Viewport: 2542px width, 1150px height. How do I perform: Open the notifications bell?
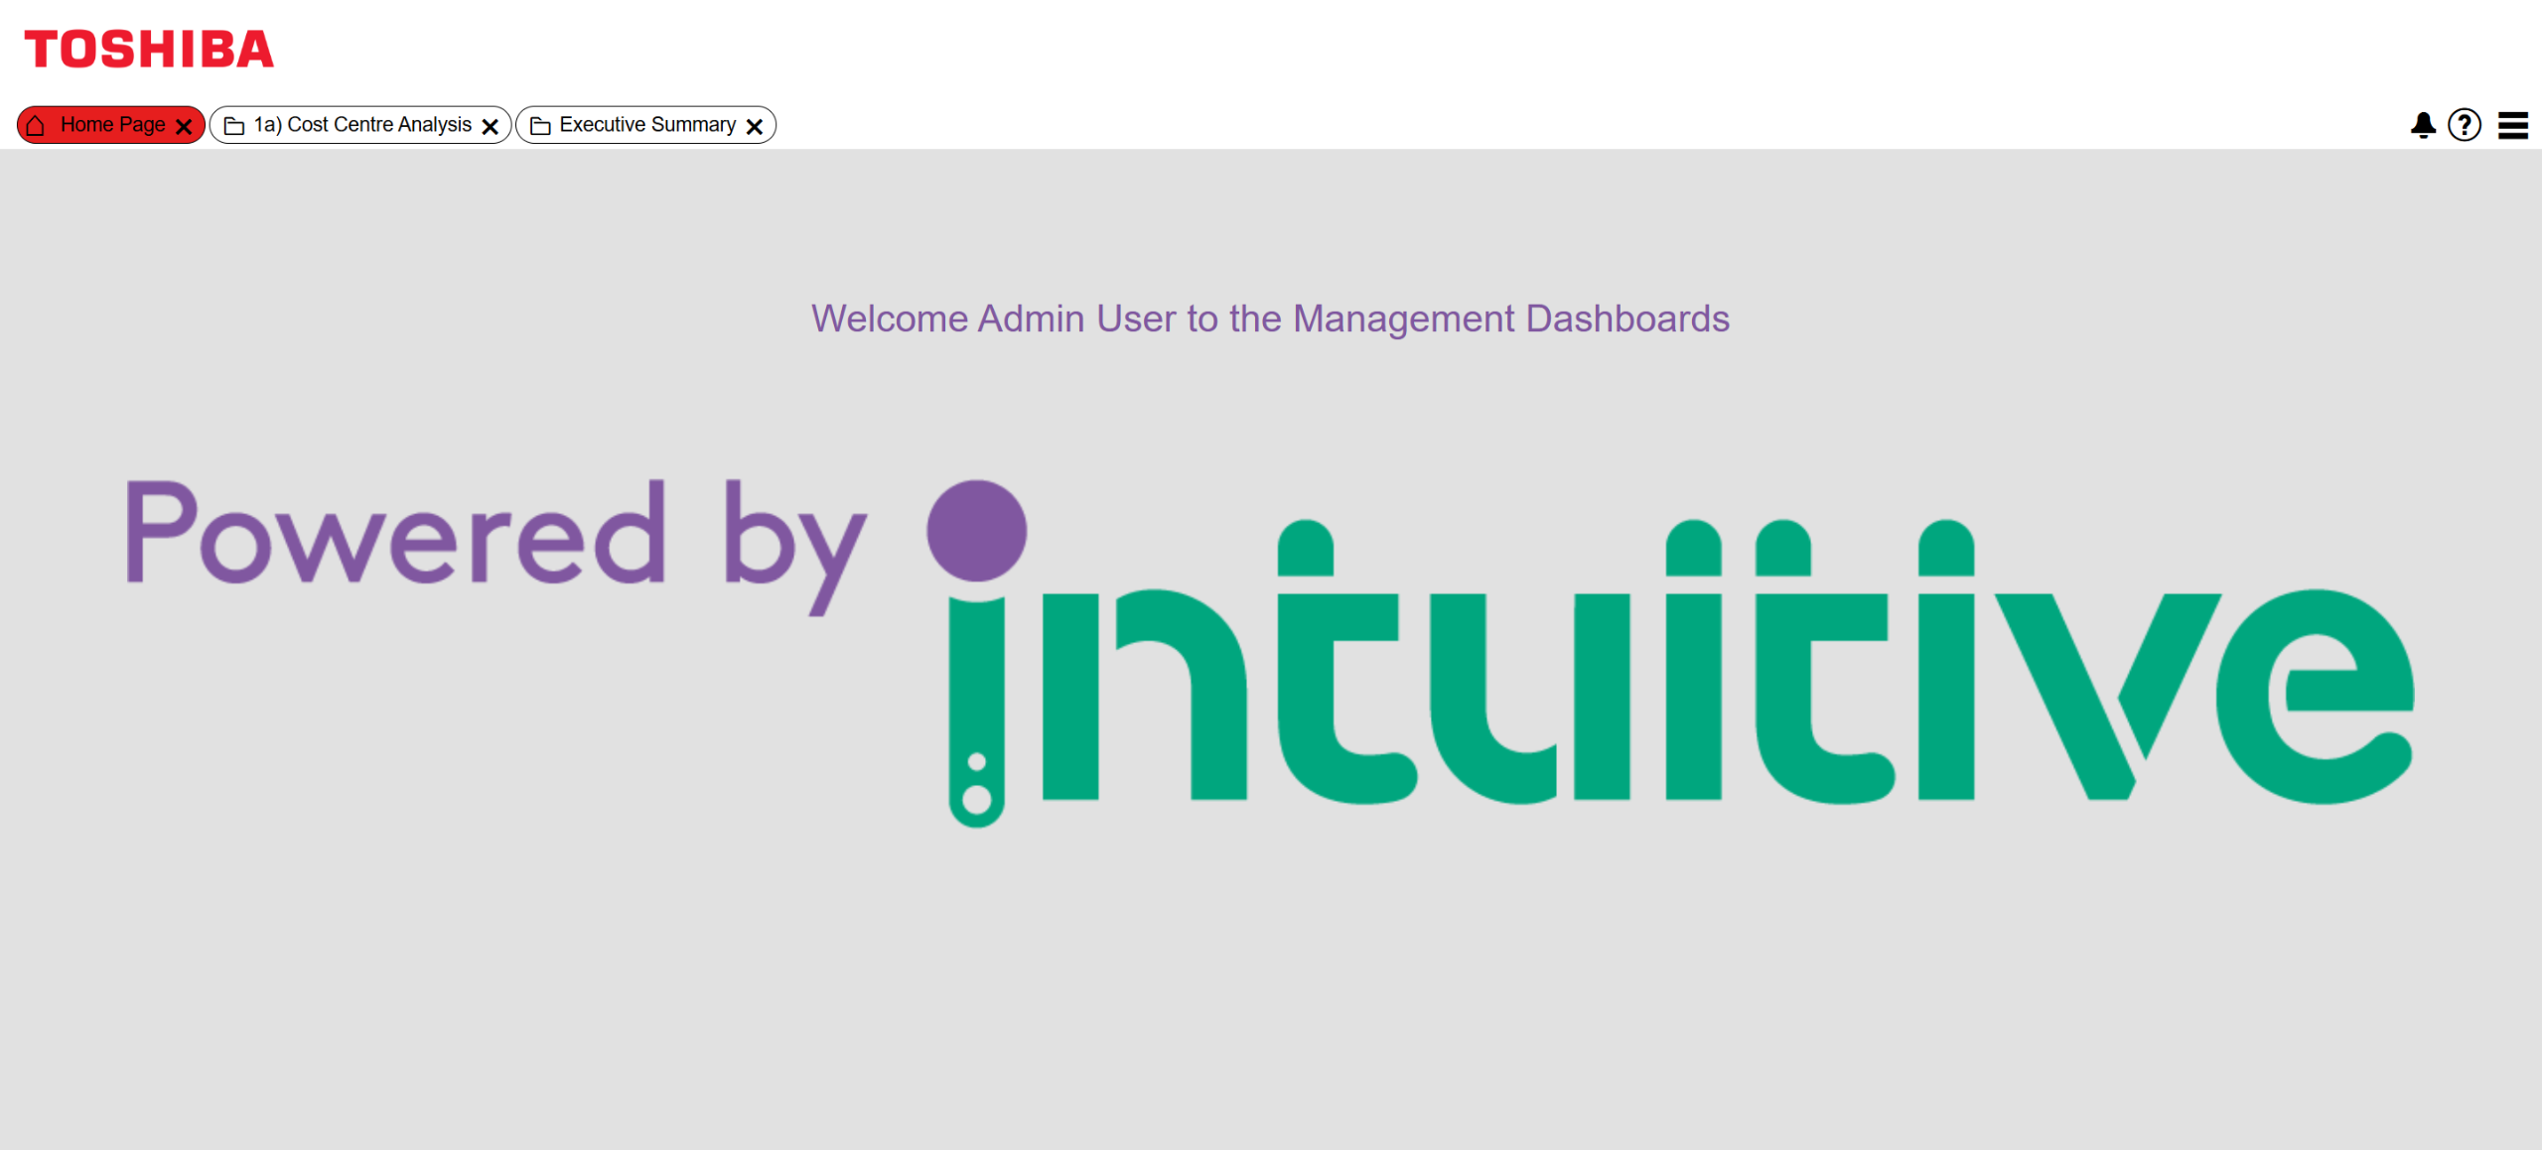click(2423, 125)
